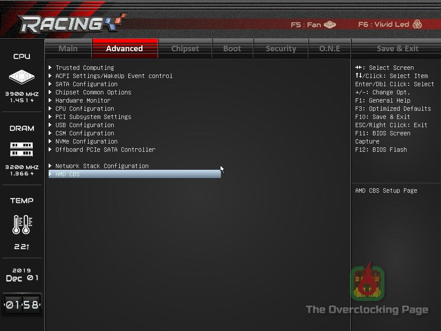
Task: Open the Save & Exit tab
Action: click(x=397, y=48)
